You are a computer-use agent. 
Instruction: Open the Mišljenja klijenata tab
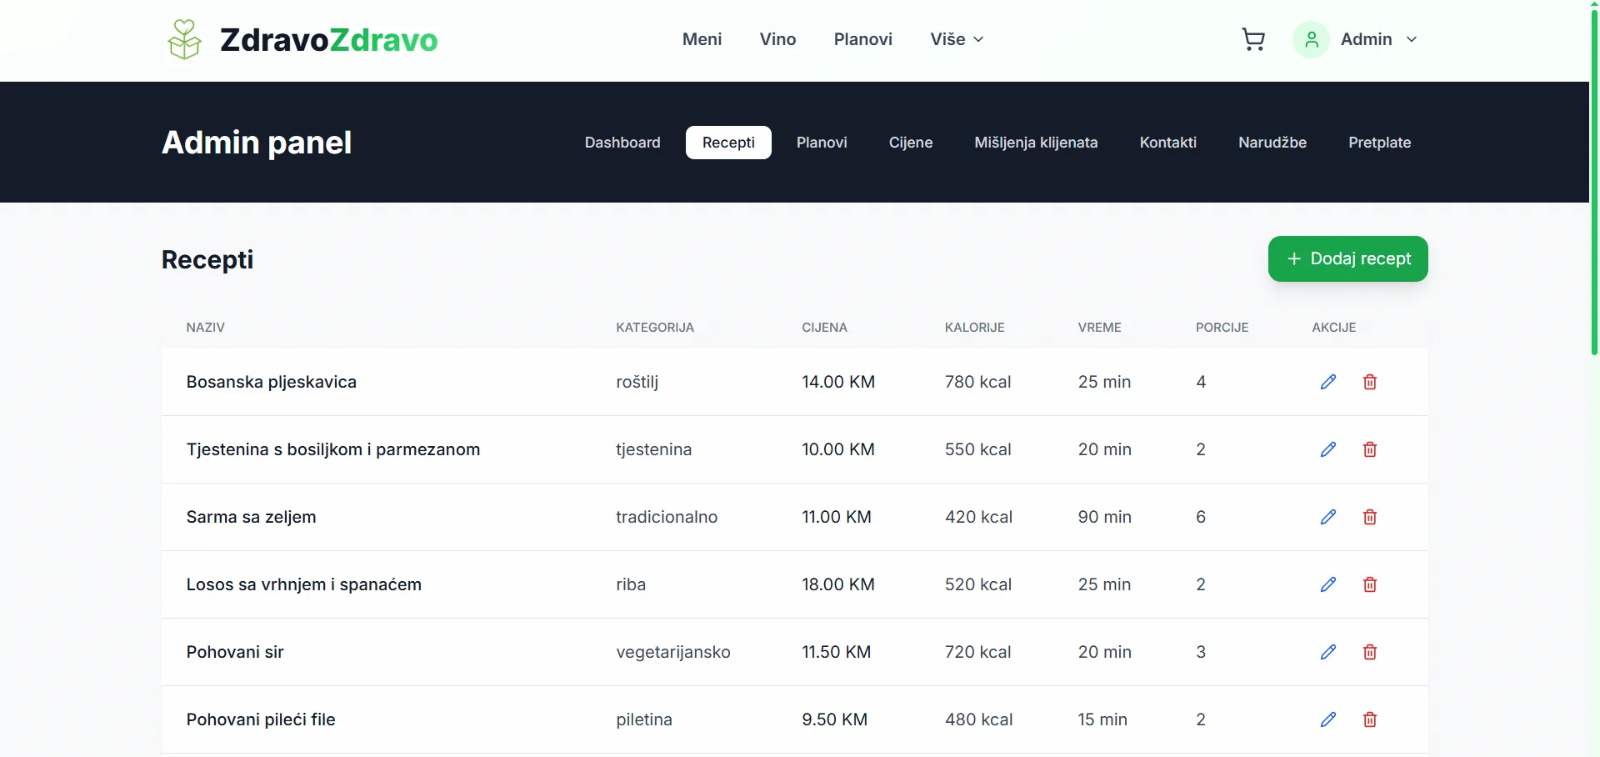click(x=1036, y=143)
